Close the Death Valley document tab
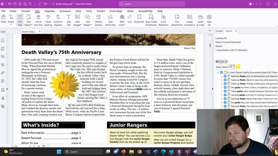This screenshot has height=156, width=278. point(40,32)
